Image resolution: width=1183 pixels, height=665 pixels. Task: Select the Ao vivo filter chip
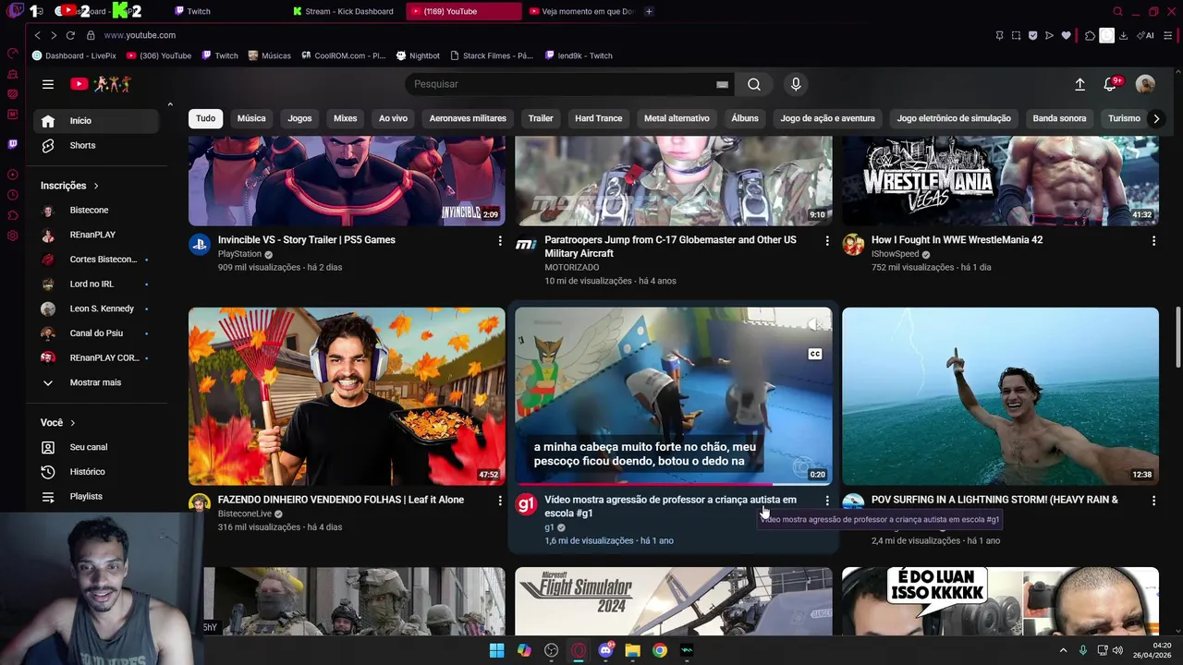pyautogui.click(x=393, y=118)
